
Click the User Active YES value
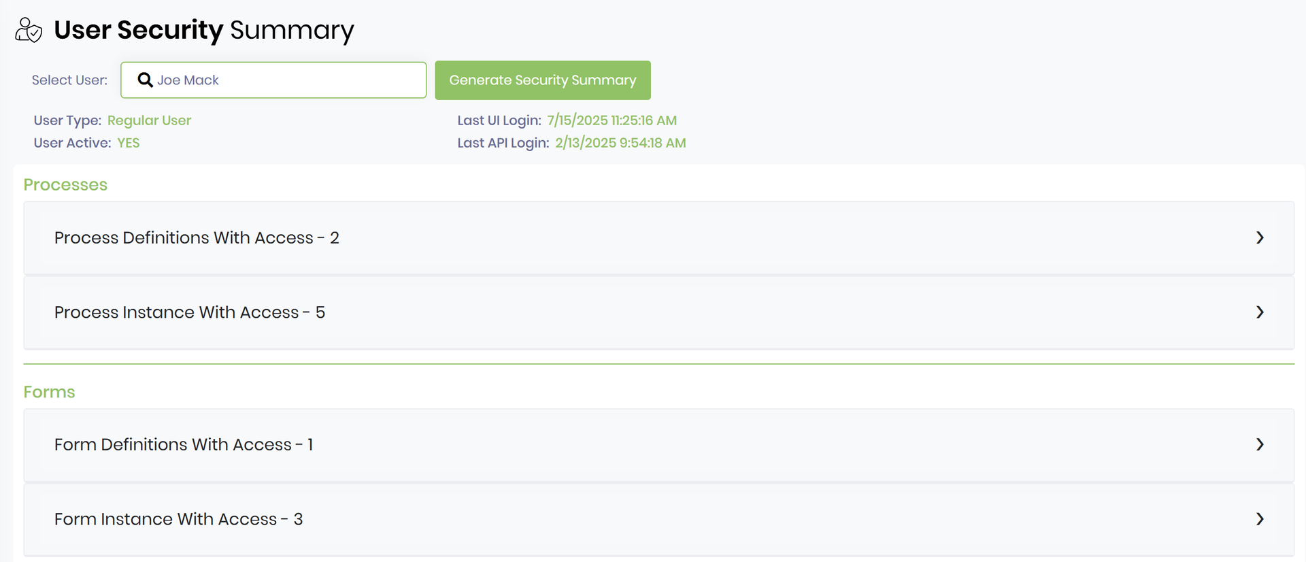128,143
